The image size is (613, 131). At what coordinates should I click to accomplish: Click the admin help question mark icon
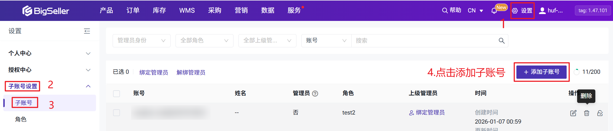click(x=315, y=94)
